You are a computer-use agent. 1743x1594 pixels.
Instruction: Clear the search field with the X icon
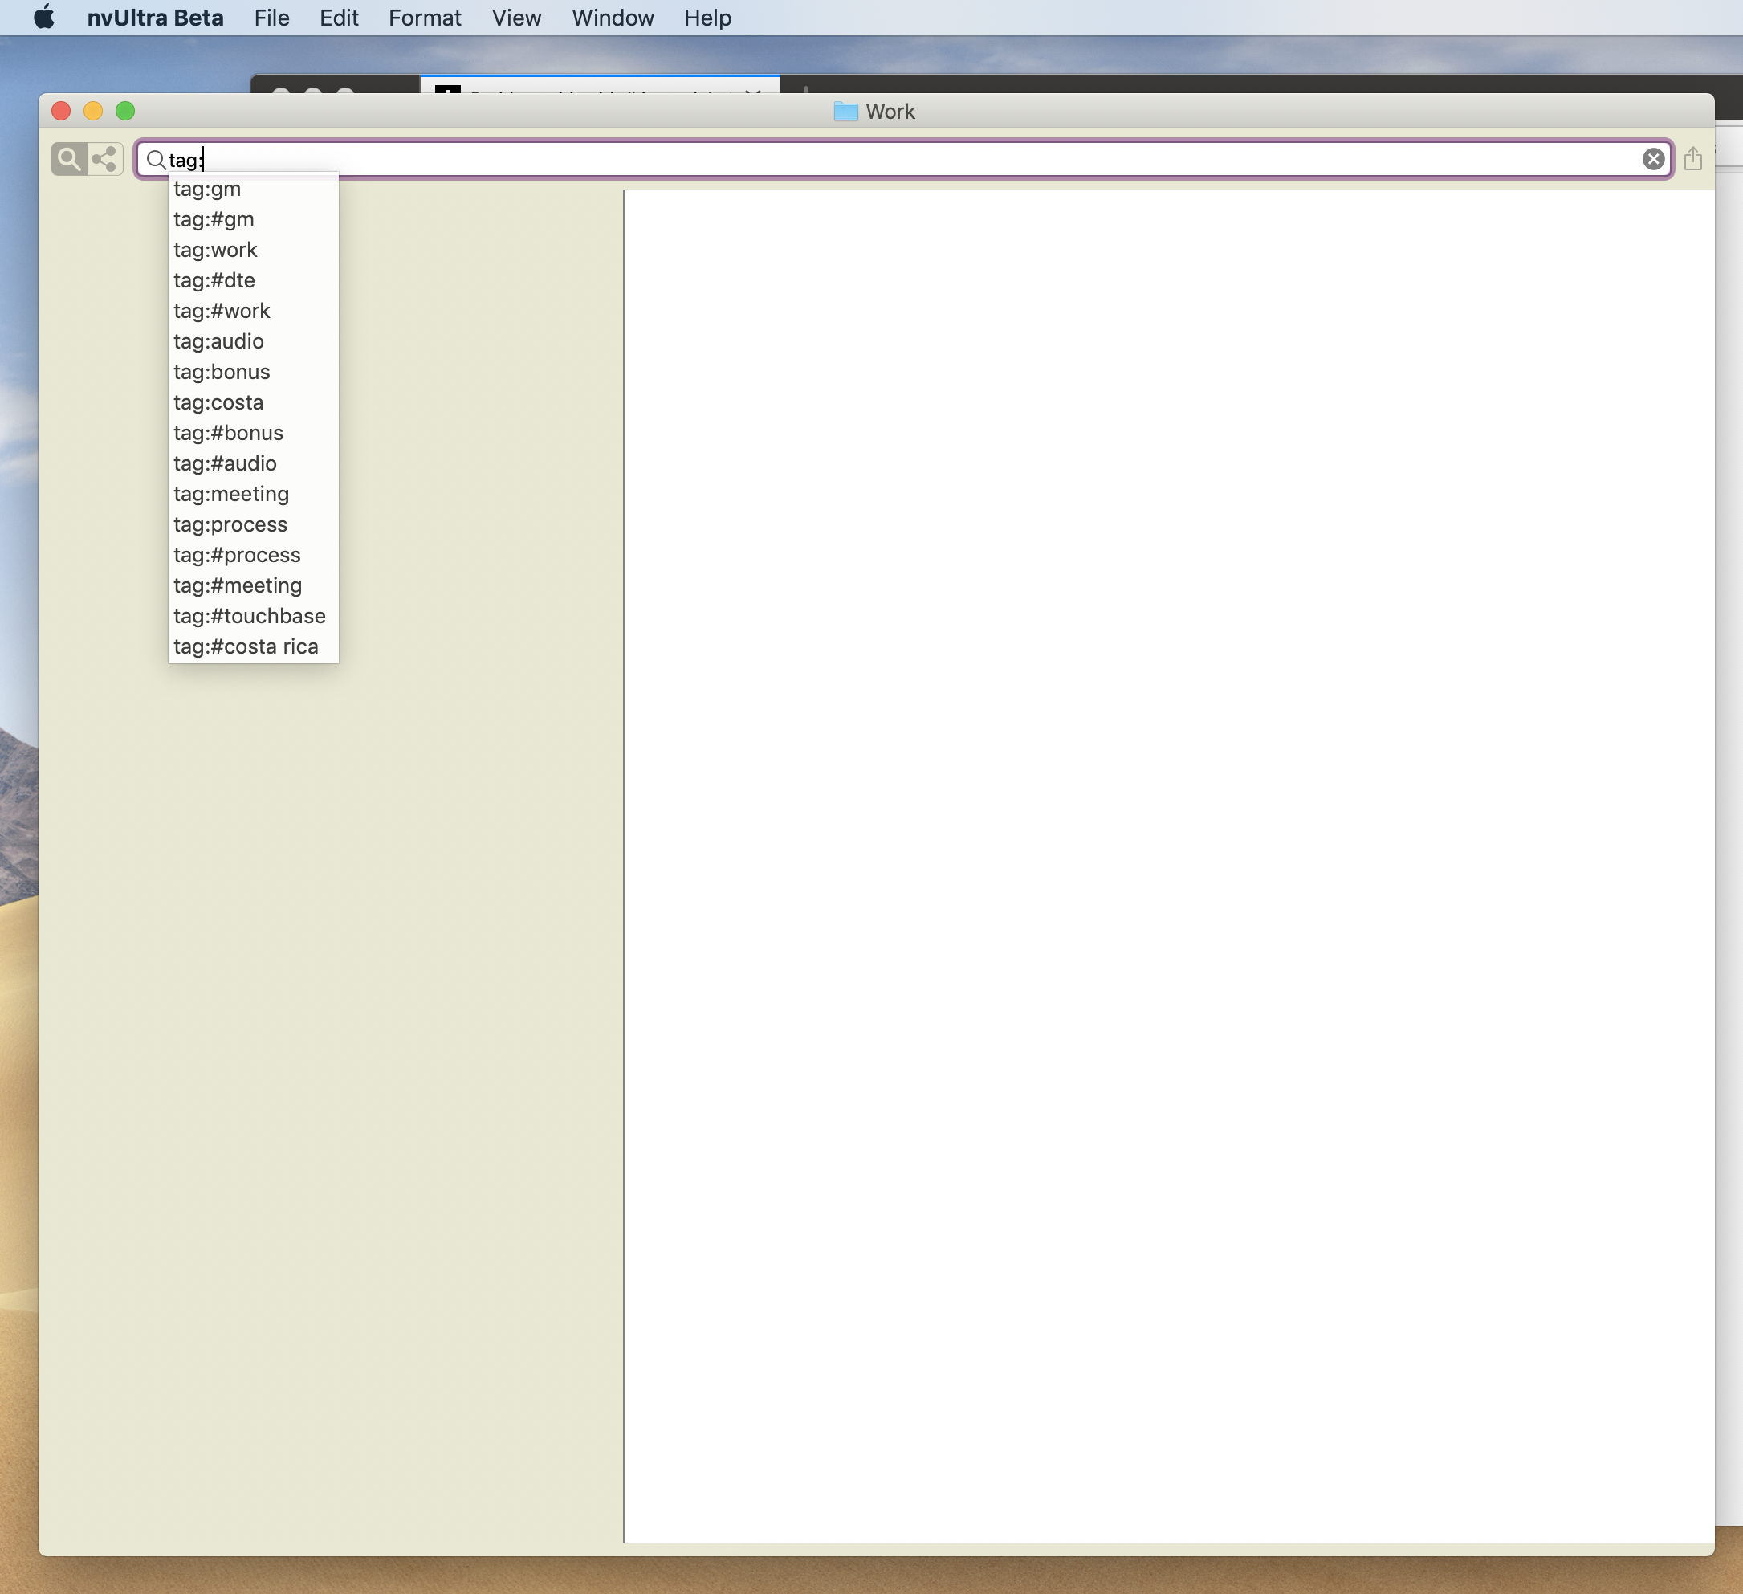1652,159
